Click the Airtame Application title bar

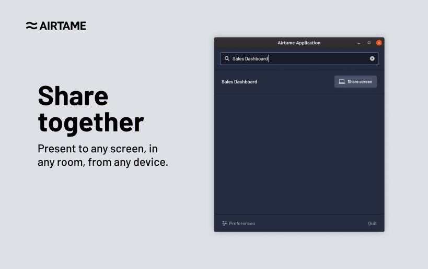point(299,43)
